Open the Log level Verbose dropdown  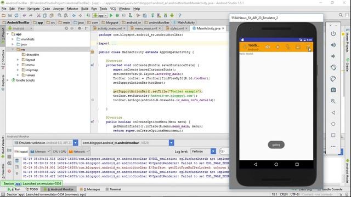pyautogui.click(x=203, y=152)
